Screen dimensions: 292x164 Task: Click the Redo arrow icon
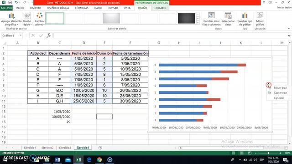coord(25,2)
